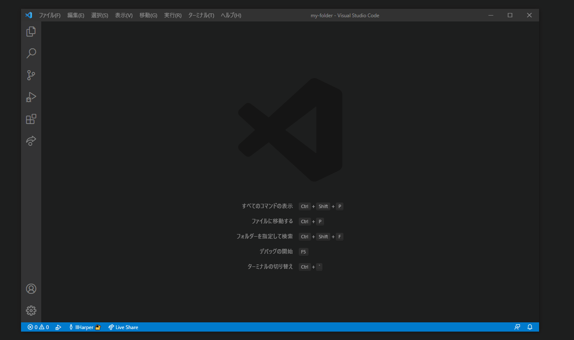The height and width of the screenshot is (340, 574).
Task: Click Live Share in the status bar
Action: pos(123,327)
